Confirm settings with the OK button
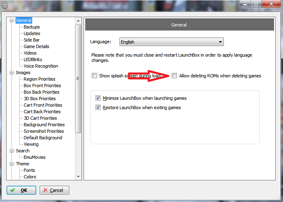This screenshot has height=202, width=283. (21, 190)
